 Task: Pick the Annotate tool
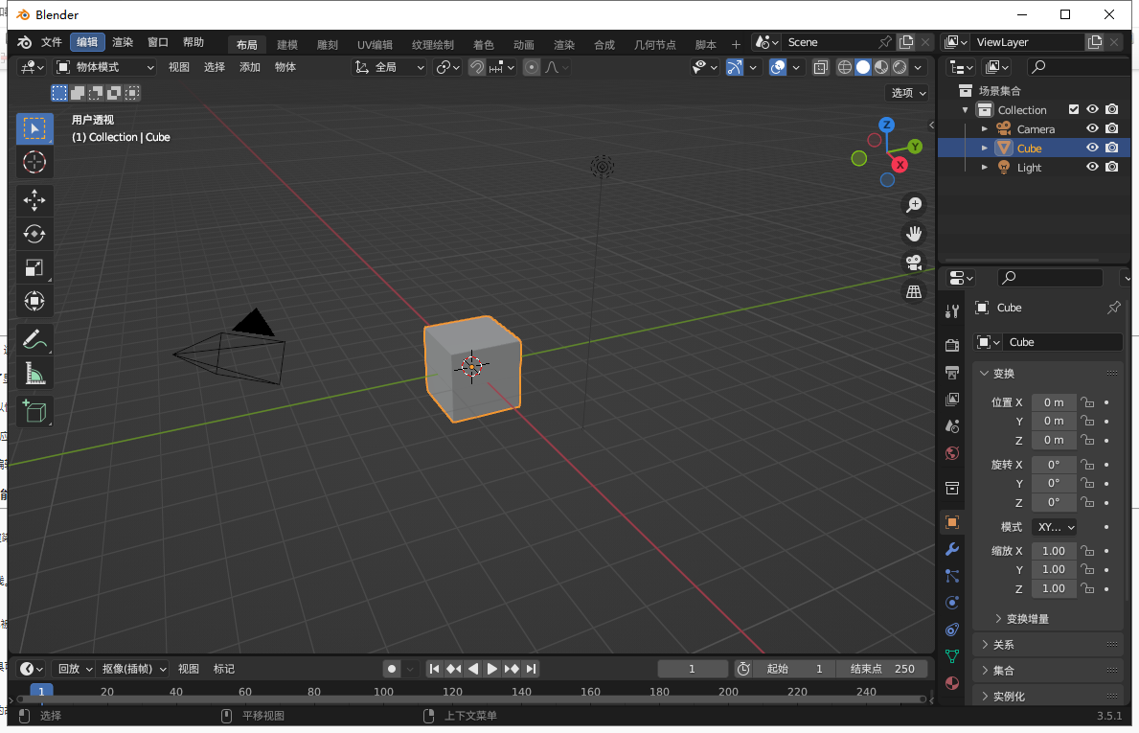click(34, 339)
